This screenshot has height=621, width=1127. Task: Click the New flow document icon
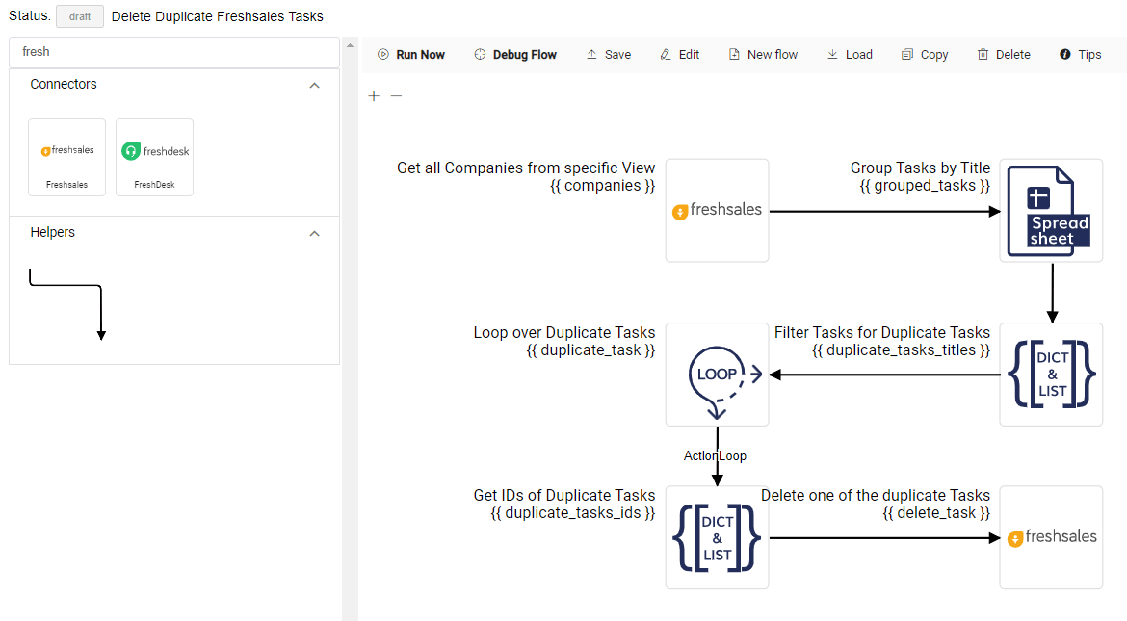[x=734, y=55]
